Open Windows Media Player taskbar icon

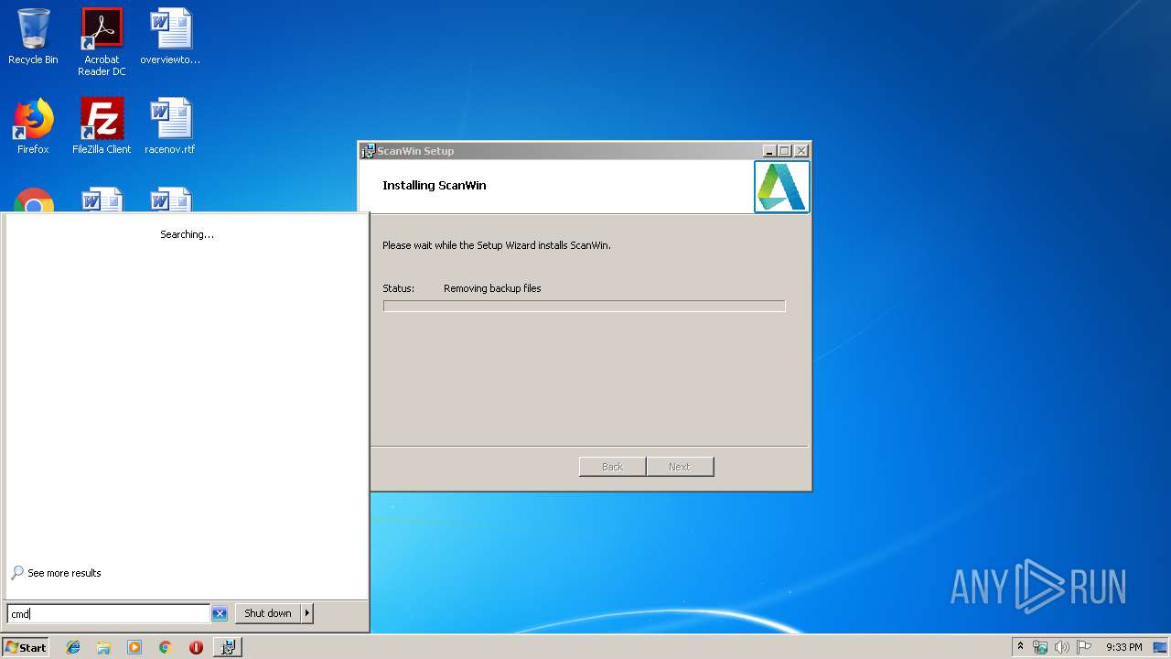coord(134,647)
